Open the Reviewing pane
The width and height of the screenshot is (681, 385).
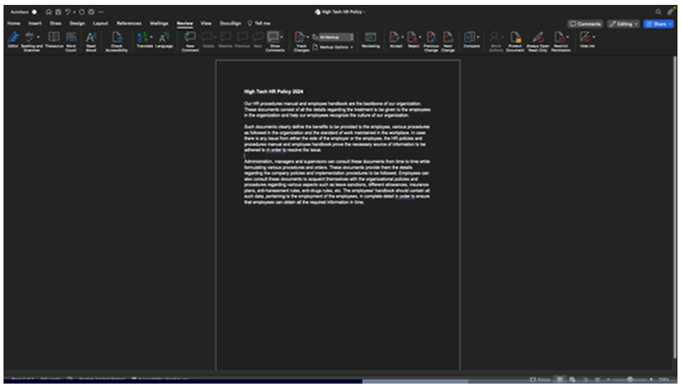371,41
